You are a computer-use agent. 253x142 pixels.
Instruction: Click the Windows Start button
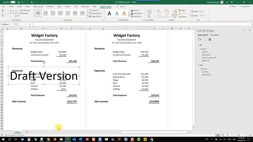tap(3, 139)
